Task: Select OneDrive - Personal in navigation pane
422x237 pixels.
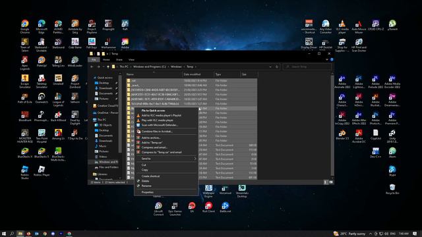Action: pyautogui.click(x=105, y=113)
